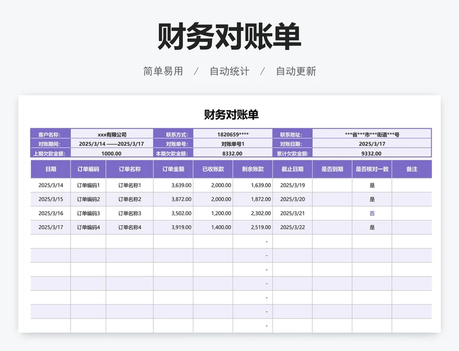The image size is (459, 351).
Task: Click the 是 cell in 订单编码1 row
Action: click(372, 186)
